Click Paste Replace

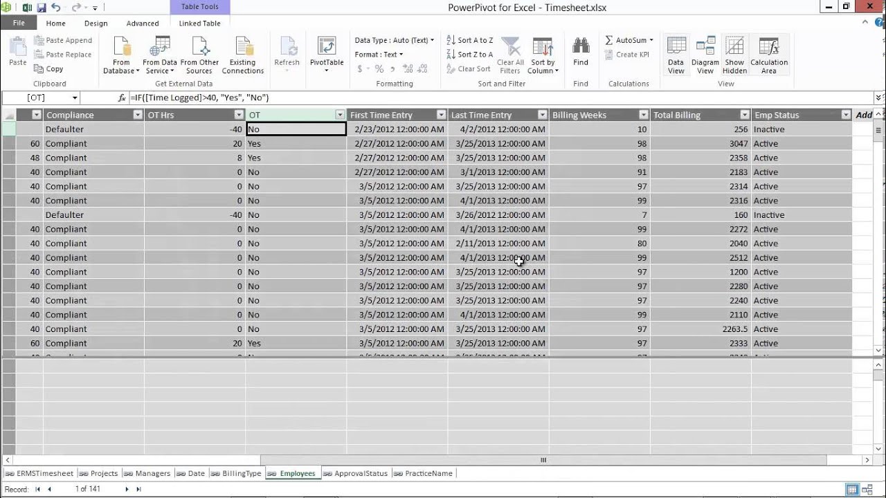coord(63,55)
